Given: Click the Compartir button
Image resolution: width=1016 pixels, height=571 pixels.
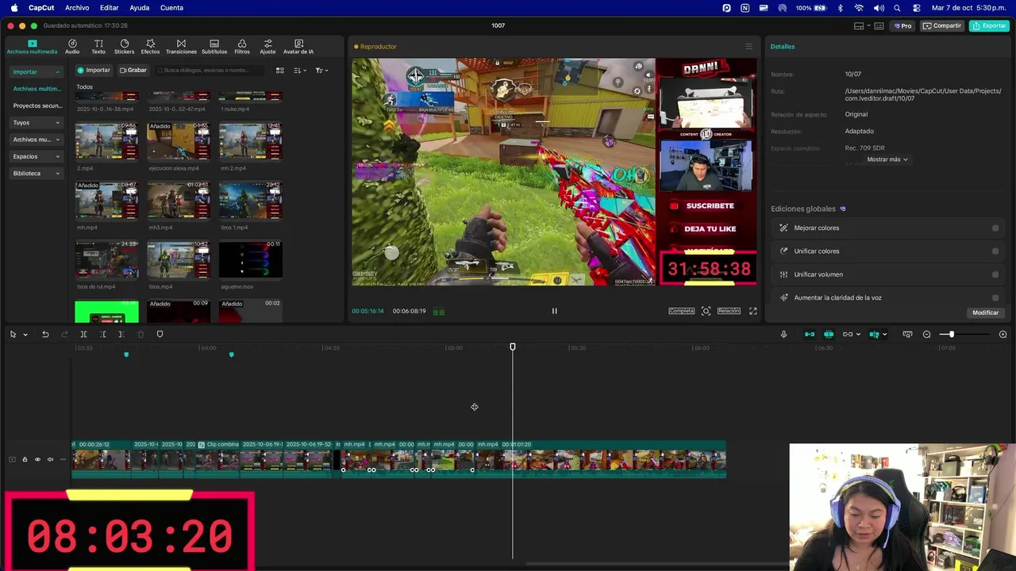Looking at the screenshot, I should [x=942, y=25].
